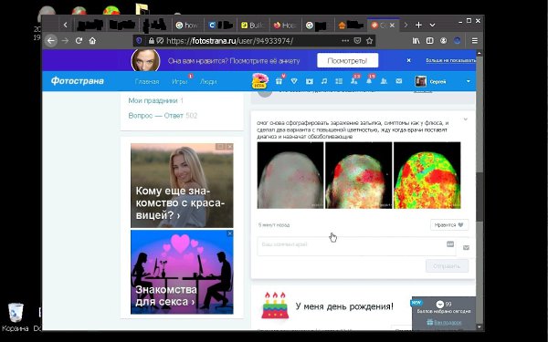
Task: Bookmark this page with the star icon
Action: tap(369, 41)
